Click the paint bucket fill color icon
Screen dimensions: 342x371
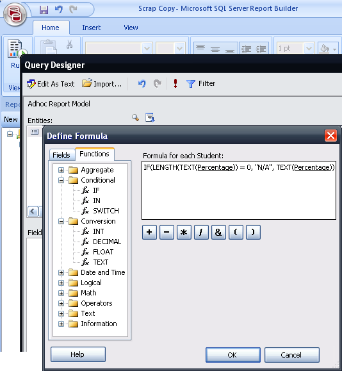325,49
